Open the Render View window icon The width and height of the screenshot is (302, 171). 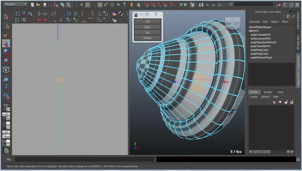click(x=201, y=5)
